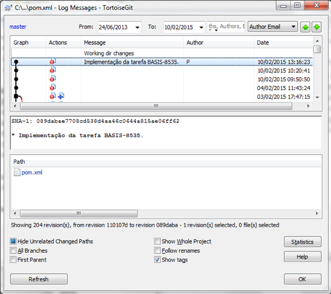Open Help for the log dialog

tap(303, 257)
